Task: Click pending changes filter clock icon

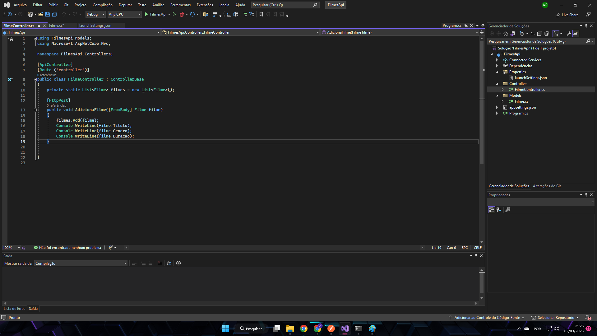Action: (x=522, y=34)
